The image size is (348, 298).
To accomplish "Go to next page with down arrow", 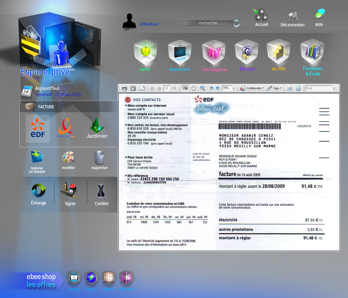I will click(x=159, y=88).
